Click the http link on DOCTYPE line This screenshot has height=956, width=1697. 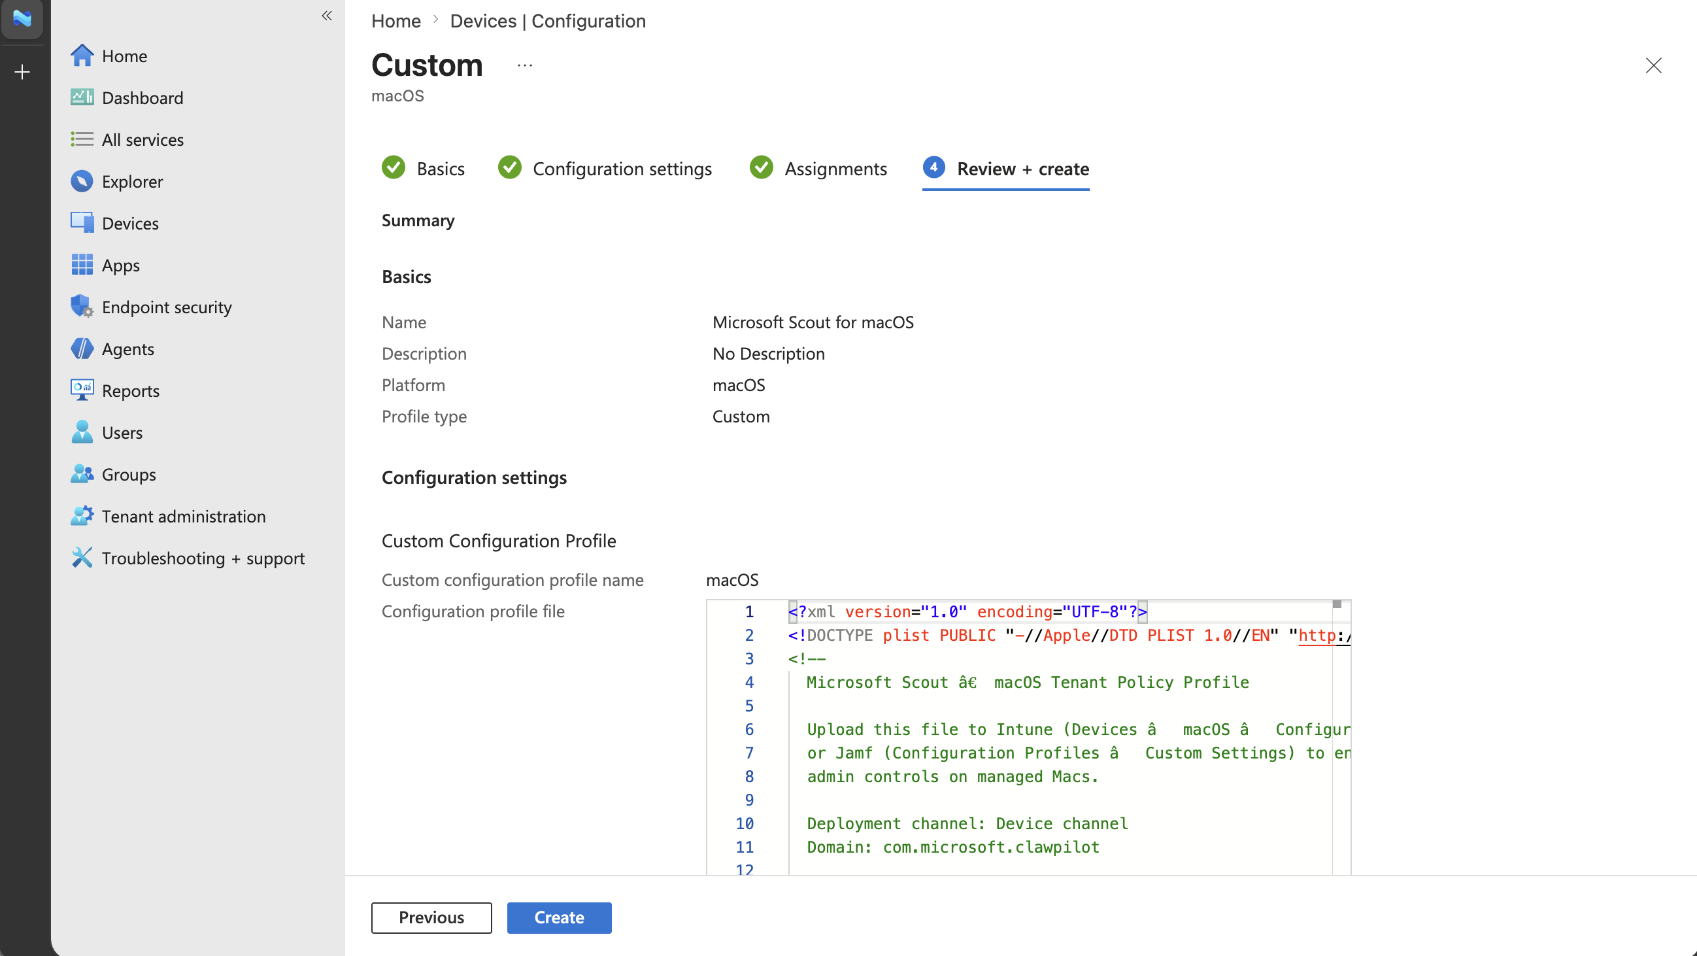pyautogui.click(x=1324, y=636)
